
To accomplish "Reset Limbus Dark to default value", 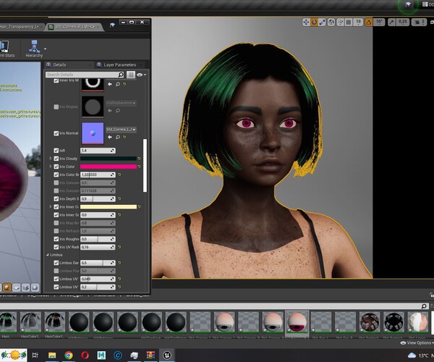I will [x=119, y=263].
